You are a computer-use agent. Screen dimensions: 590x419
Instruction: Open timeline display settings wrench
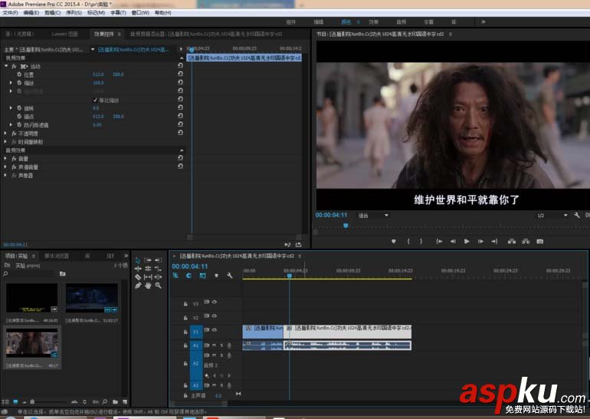click(229, 275)
